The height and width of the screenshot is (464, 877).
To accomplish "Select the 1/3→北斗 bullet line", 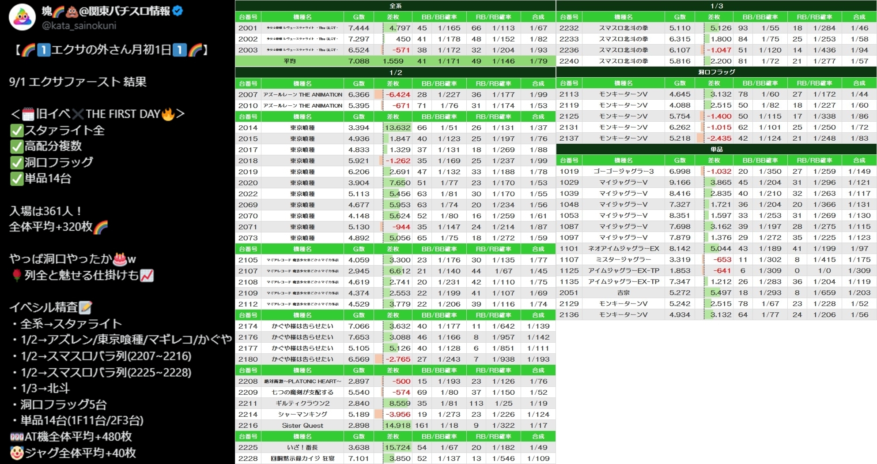I will click(41, 388).
